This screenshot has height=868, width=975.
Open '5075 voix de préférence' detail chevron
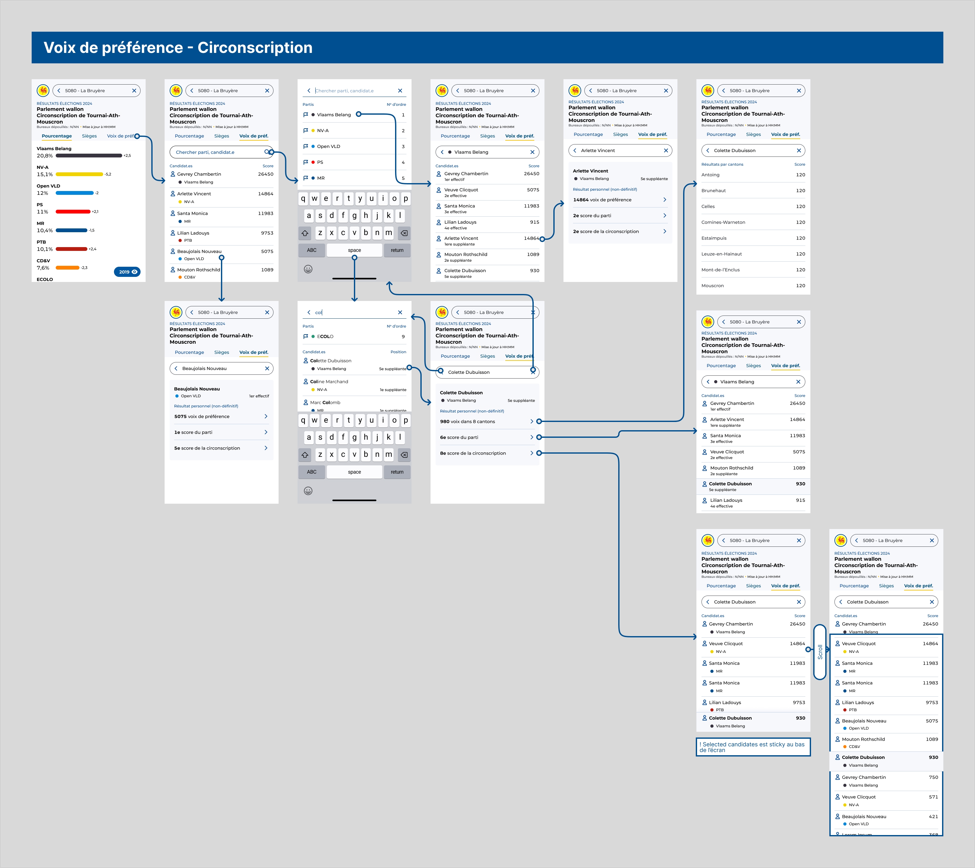(x=266, y=416)
